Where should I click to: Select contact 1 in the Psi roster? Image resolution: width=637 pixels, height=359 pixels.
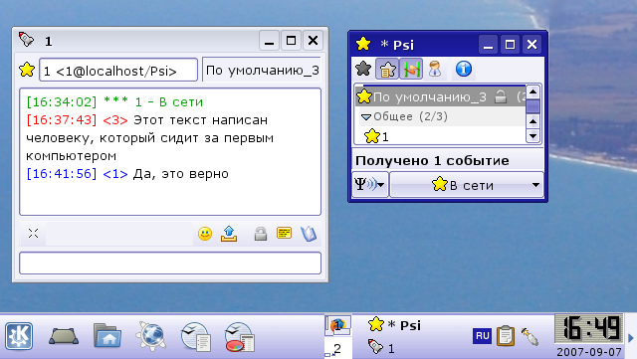[440, 136]
